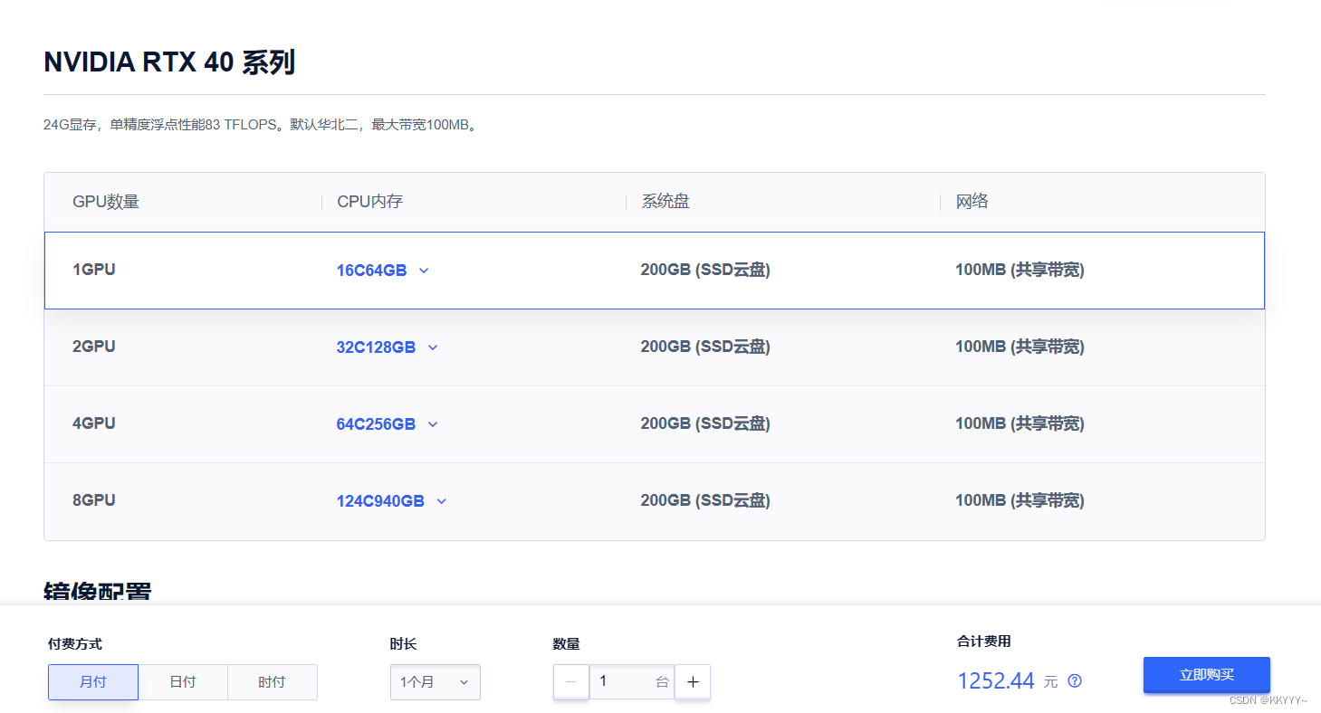Click the plus icon to increase quantity

click(x=693, y=681)
